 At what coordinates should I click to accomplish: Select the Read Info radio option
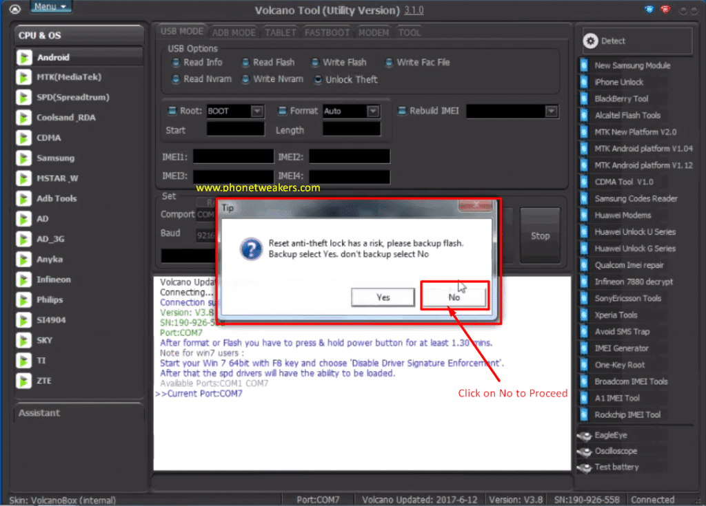pyautogui.click(x=176, y=63)
